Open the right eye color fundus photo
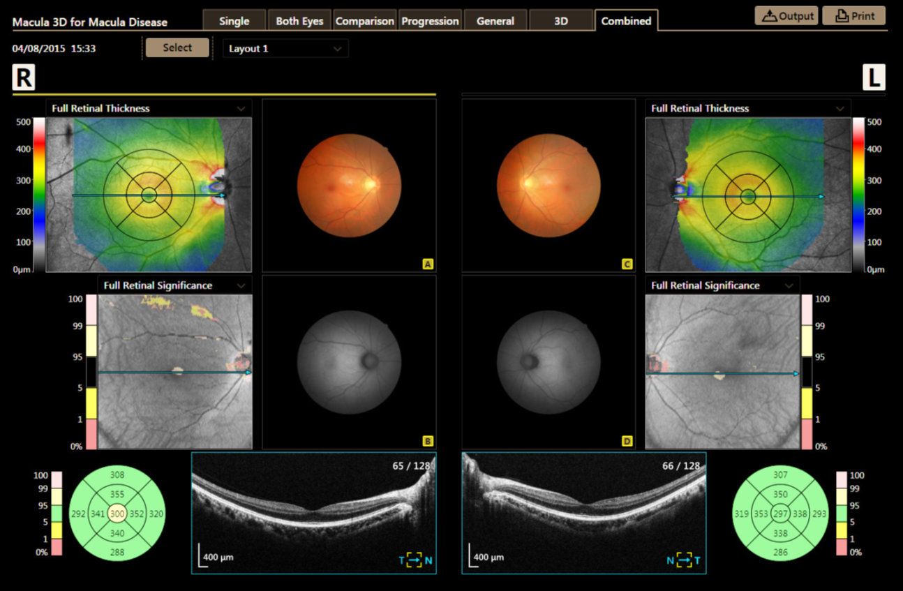This screenshot has width=903, height=591. tap(349, 185)
